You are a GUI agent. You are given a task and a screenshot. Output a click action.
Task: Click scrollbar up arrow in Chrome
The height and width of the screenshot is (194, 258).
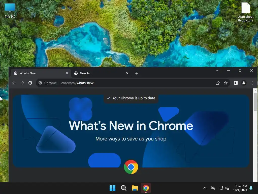click(255, 91)
